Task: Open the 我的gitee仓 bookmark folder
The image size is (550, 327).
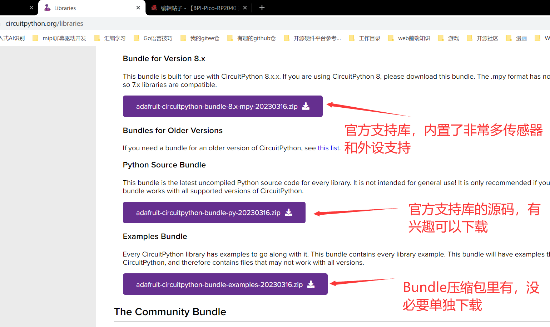Action: pyautogui.click(x=200, y=38)
